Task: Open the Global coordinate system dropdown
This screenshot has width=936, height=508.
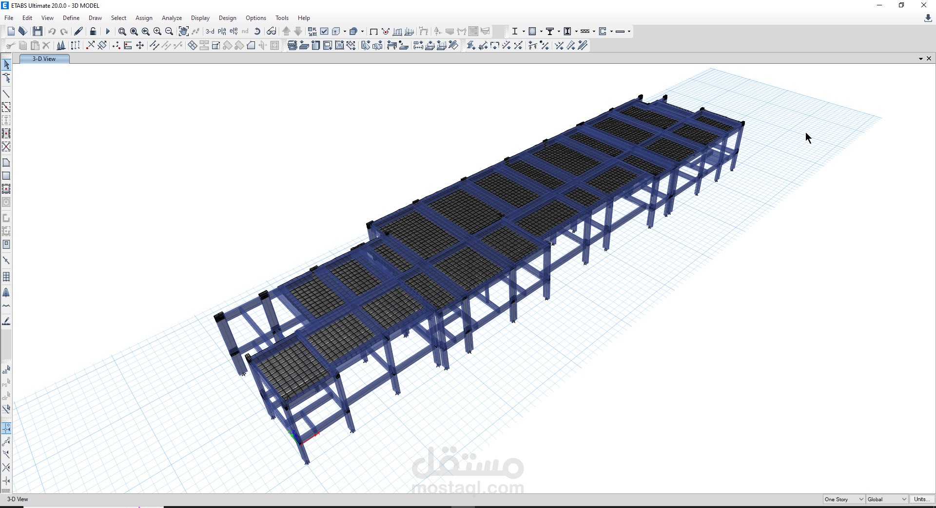Action: point(887,499)
